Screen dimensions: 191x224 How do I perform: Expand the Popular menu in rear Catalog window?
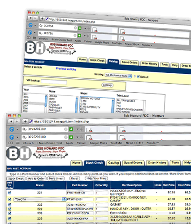(x=147, y=45)
